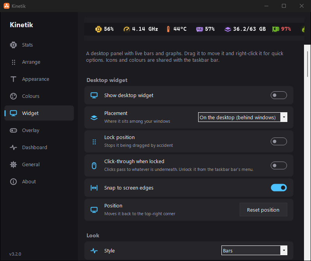Image resolution: width=311 pixels, height=261 pixels.
Task: Click the monitor icon beside Show desktop widget
Action: point(94,95)
